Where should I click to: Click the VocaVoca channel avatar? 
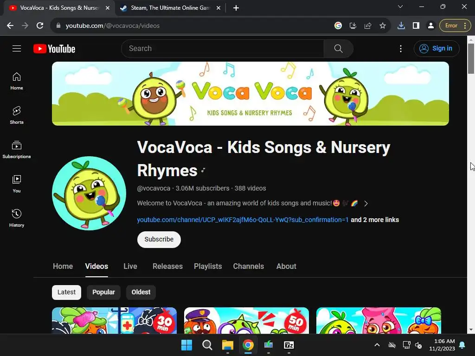[89, 193]
